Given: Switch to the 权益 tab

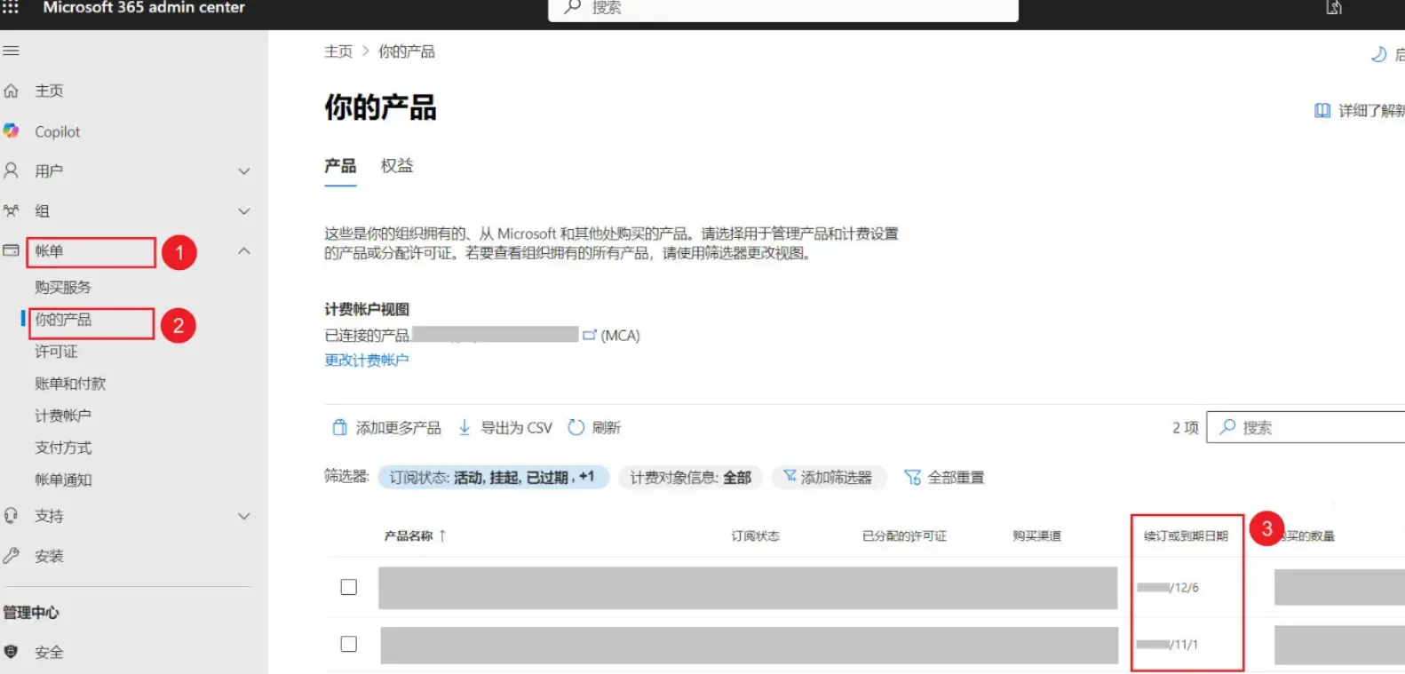Looking at the screenshot, I should (x=396, y=166).
